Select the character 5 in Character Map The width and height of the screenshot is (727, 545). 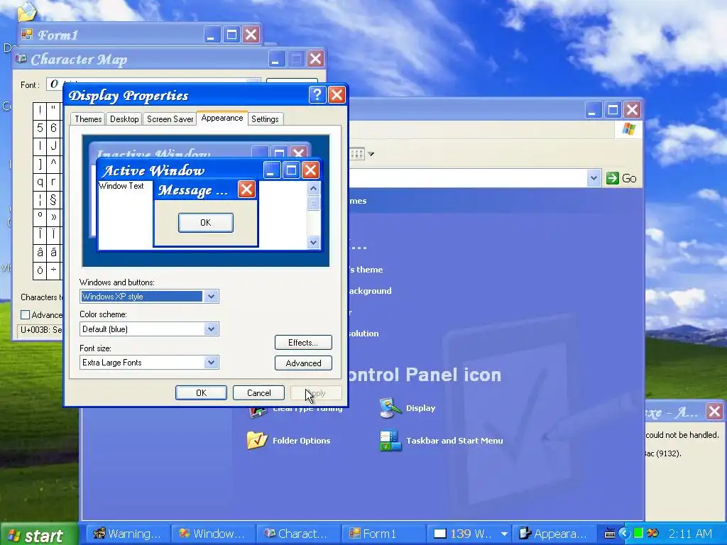[x=40, y=128]
